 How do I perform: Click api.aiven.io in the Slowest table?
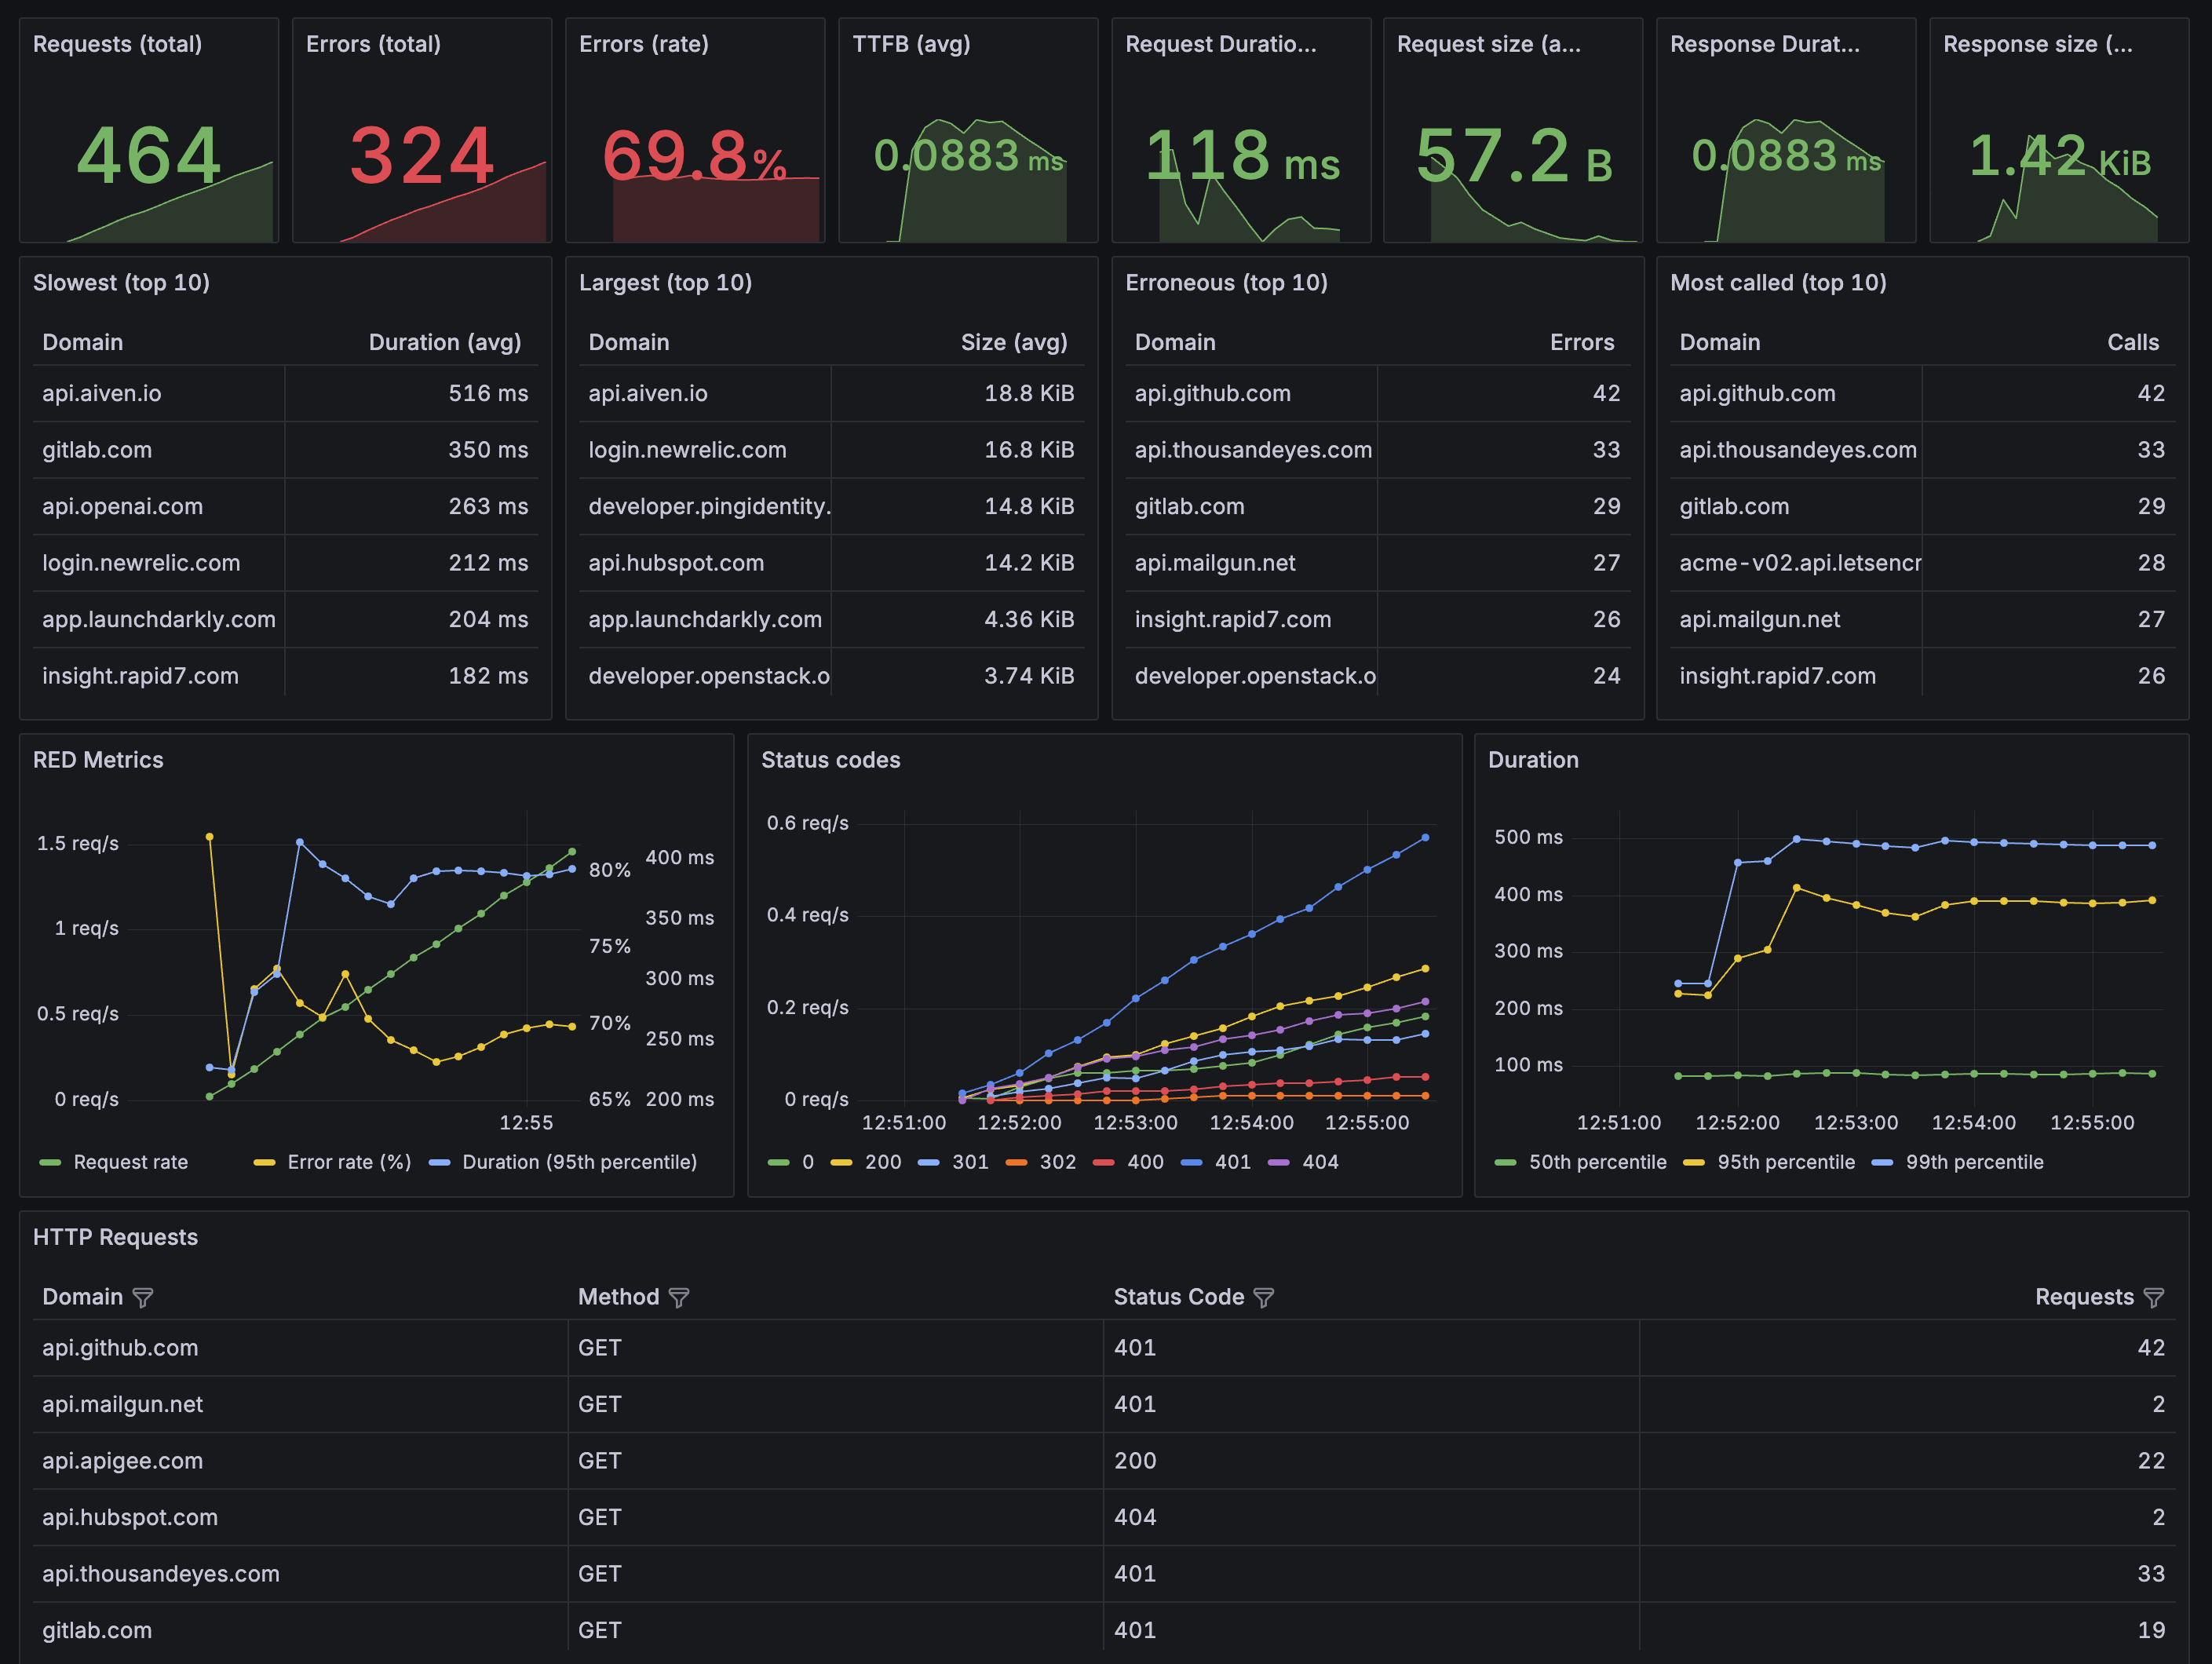[101, 393]
